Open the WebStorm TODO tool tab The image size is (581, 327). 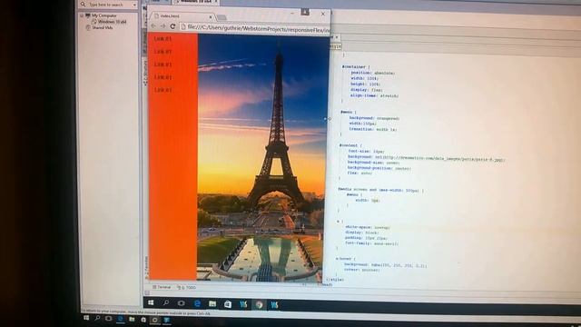[186, 287]
